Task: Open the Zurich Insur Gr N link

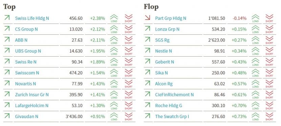Action: point(32,95)
